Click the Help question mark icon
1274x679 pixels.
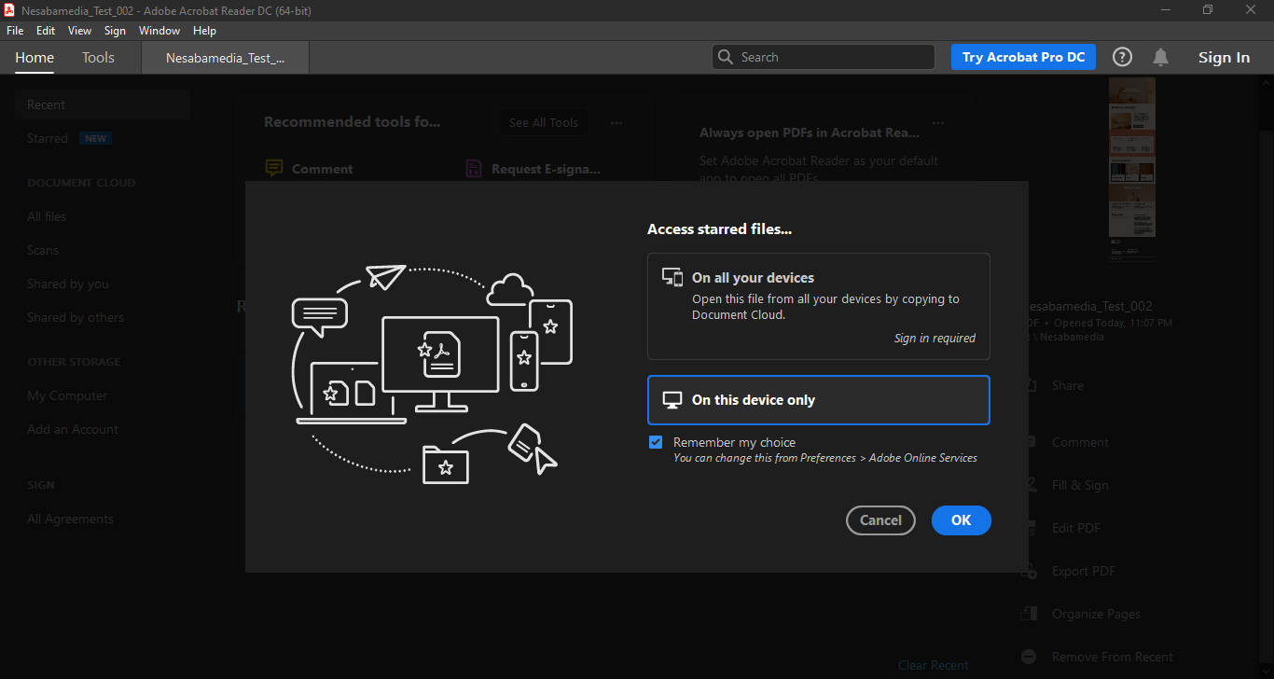coord(1122,57)
